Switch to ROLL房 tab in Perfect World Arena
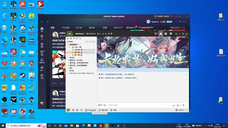This screenshot has height=128, width=228. 79,28
